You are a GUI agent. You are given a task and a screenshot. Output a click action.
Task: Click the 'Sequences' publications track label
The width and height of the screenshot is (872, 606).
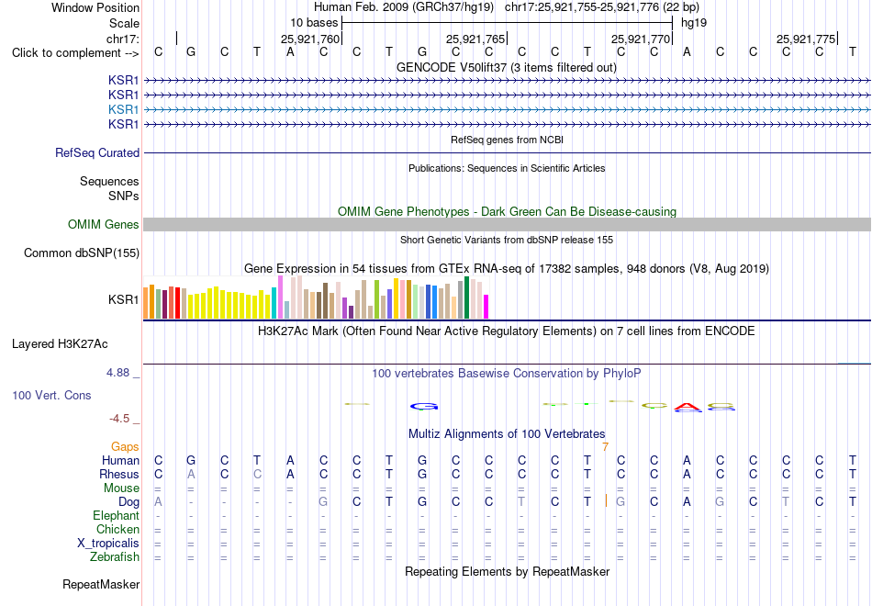(109, 182)
